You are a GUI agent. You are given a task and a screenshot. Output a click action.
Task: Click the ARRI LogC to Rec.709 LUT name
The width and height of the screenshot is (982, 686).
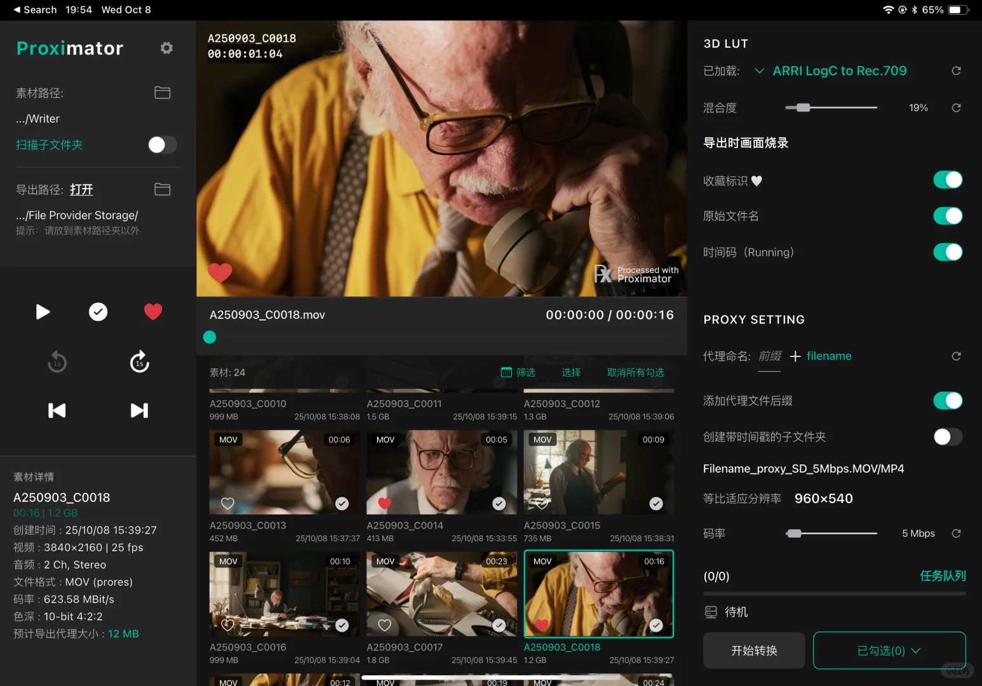[840, 71]
